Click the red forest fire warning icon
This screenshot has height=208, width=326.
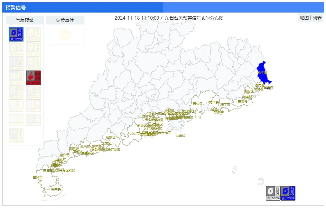click(33, 78)
